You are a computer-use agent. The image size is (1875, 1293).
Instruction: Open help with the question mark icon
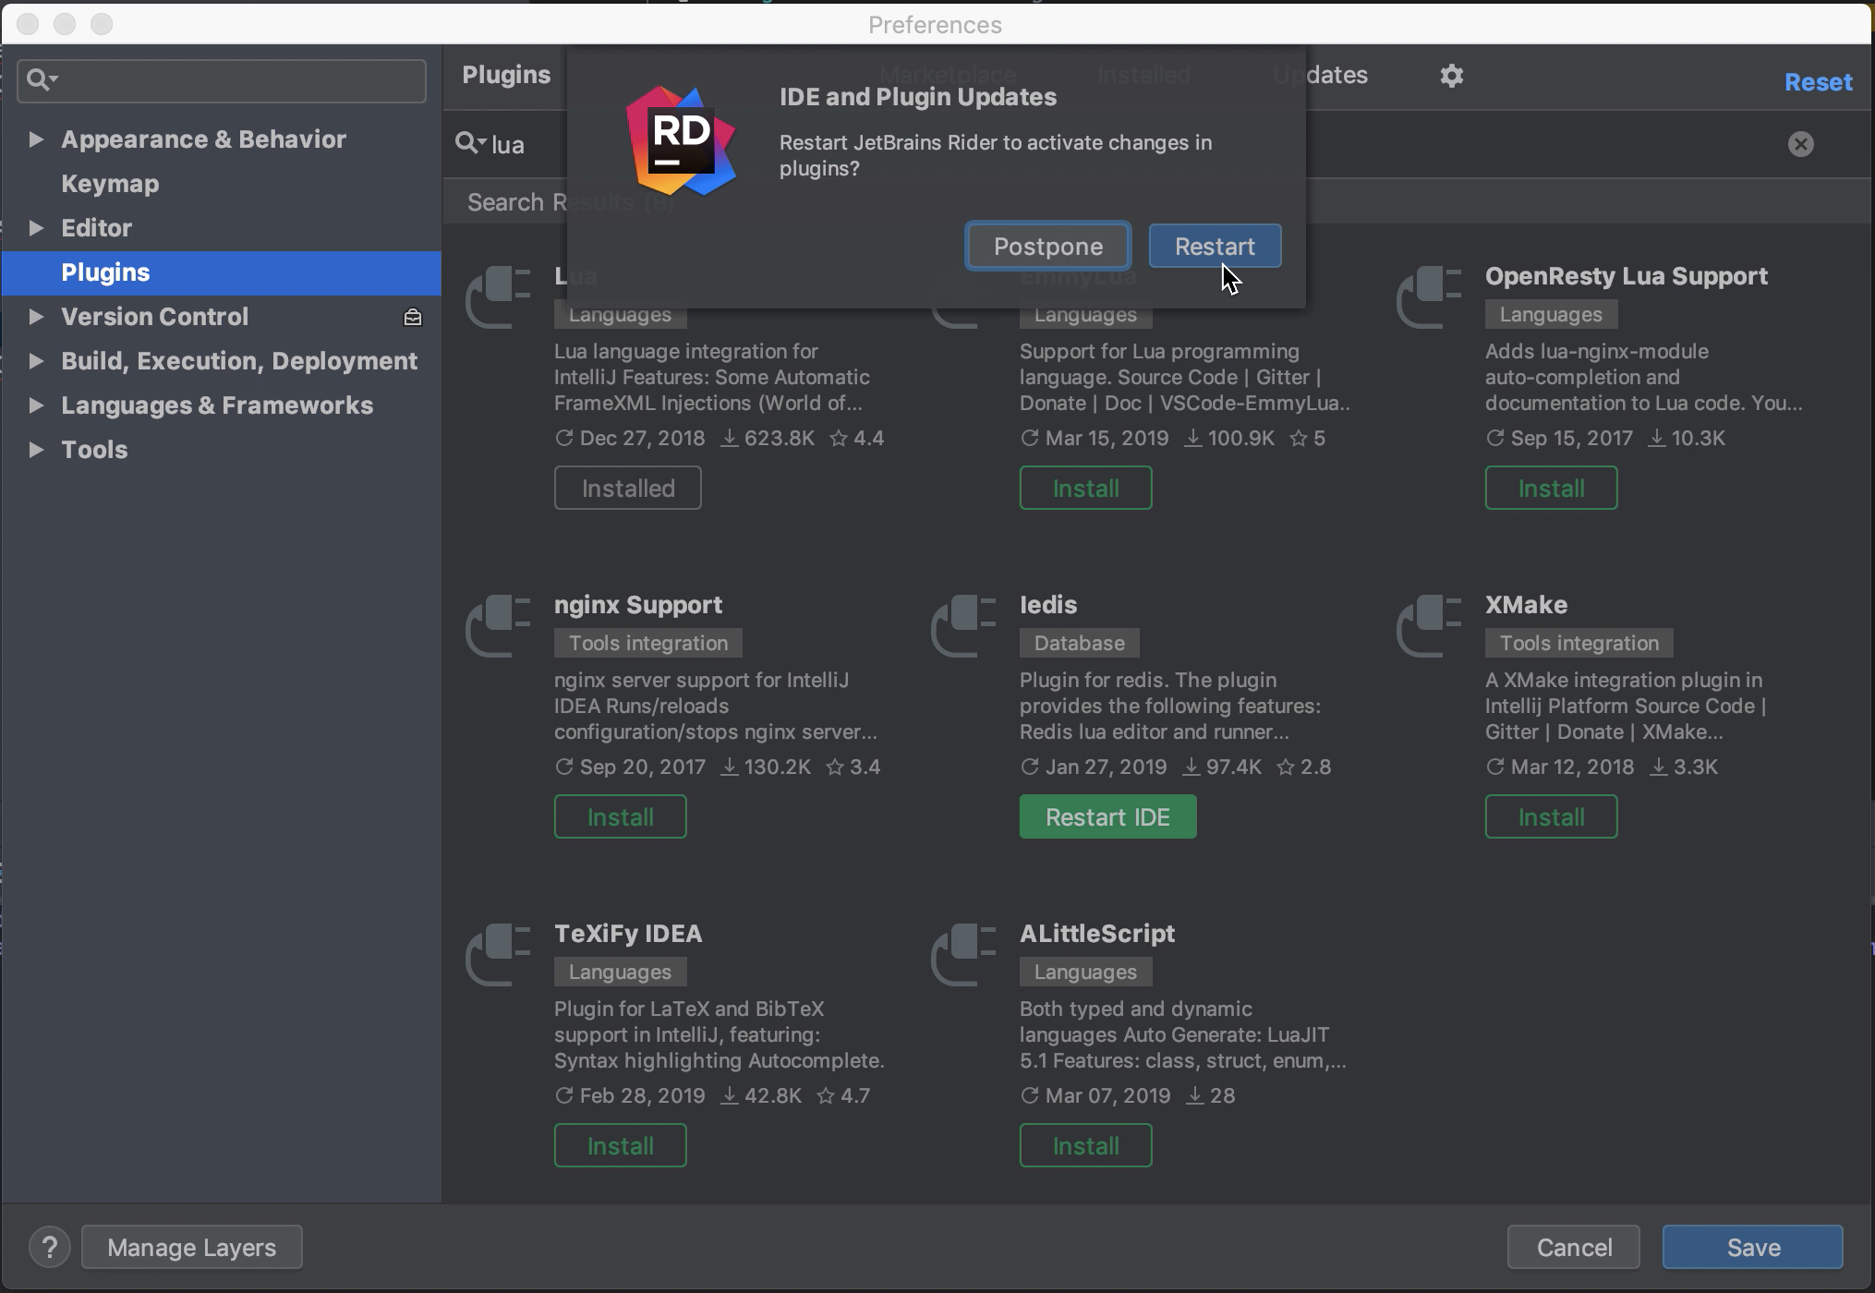click(x=50, y=1248)
